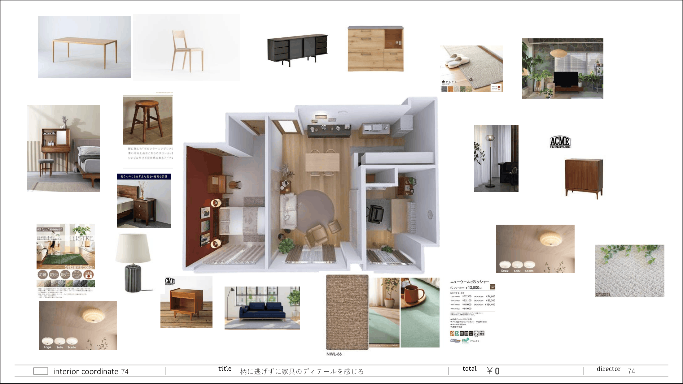The image size is (683, 384).
Task: Select the NWR-95 carpet texture image
Action: point(629,271)
